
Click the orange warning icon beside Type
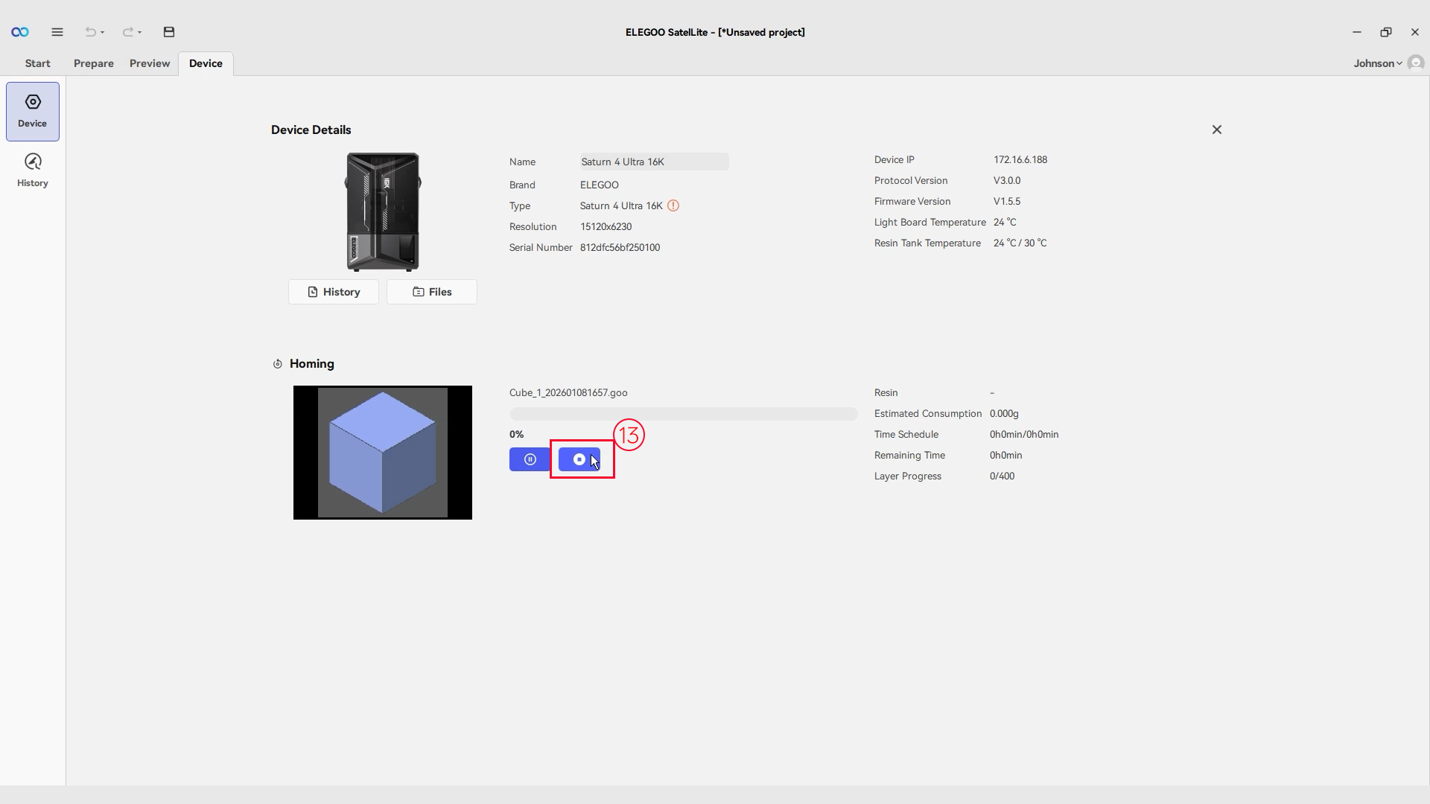pos(673,205)
